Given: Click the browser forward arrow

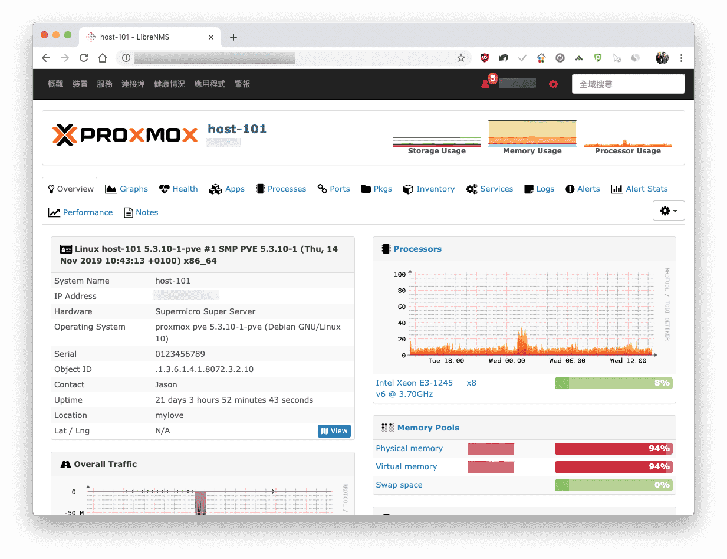Looking at the screenshot, I should pyautogui.click(x=65, y=58).
